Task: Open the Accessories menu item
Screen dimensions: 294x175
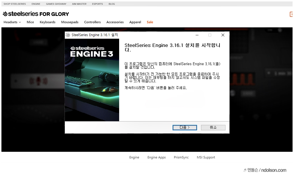Action: point(115,22)
